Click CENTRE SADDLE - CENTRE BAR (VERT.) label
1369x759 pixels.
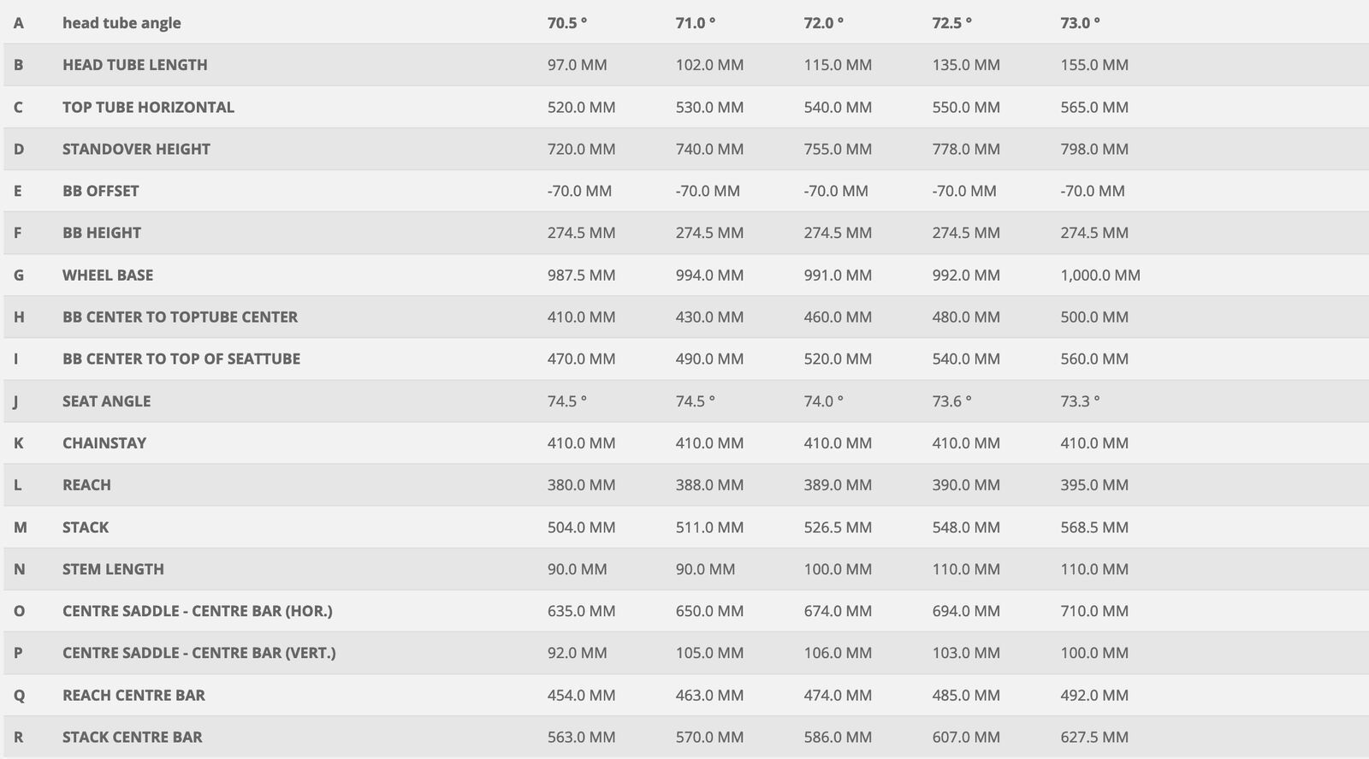click(199, 654)
